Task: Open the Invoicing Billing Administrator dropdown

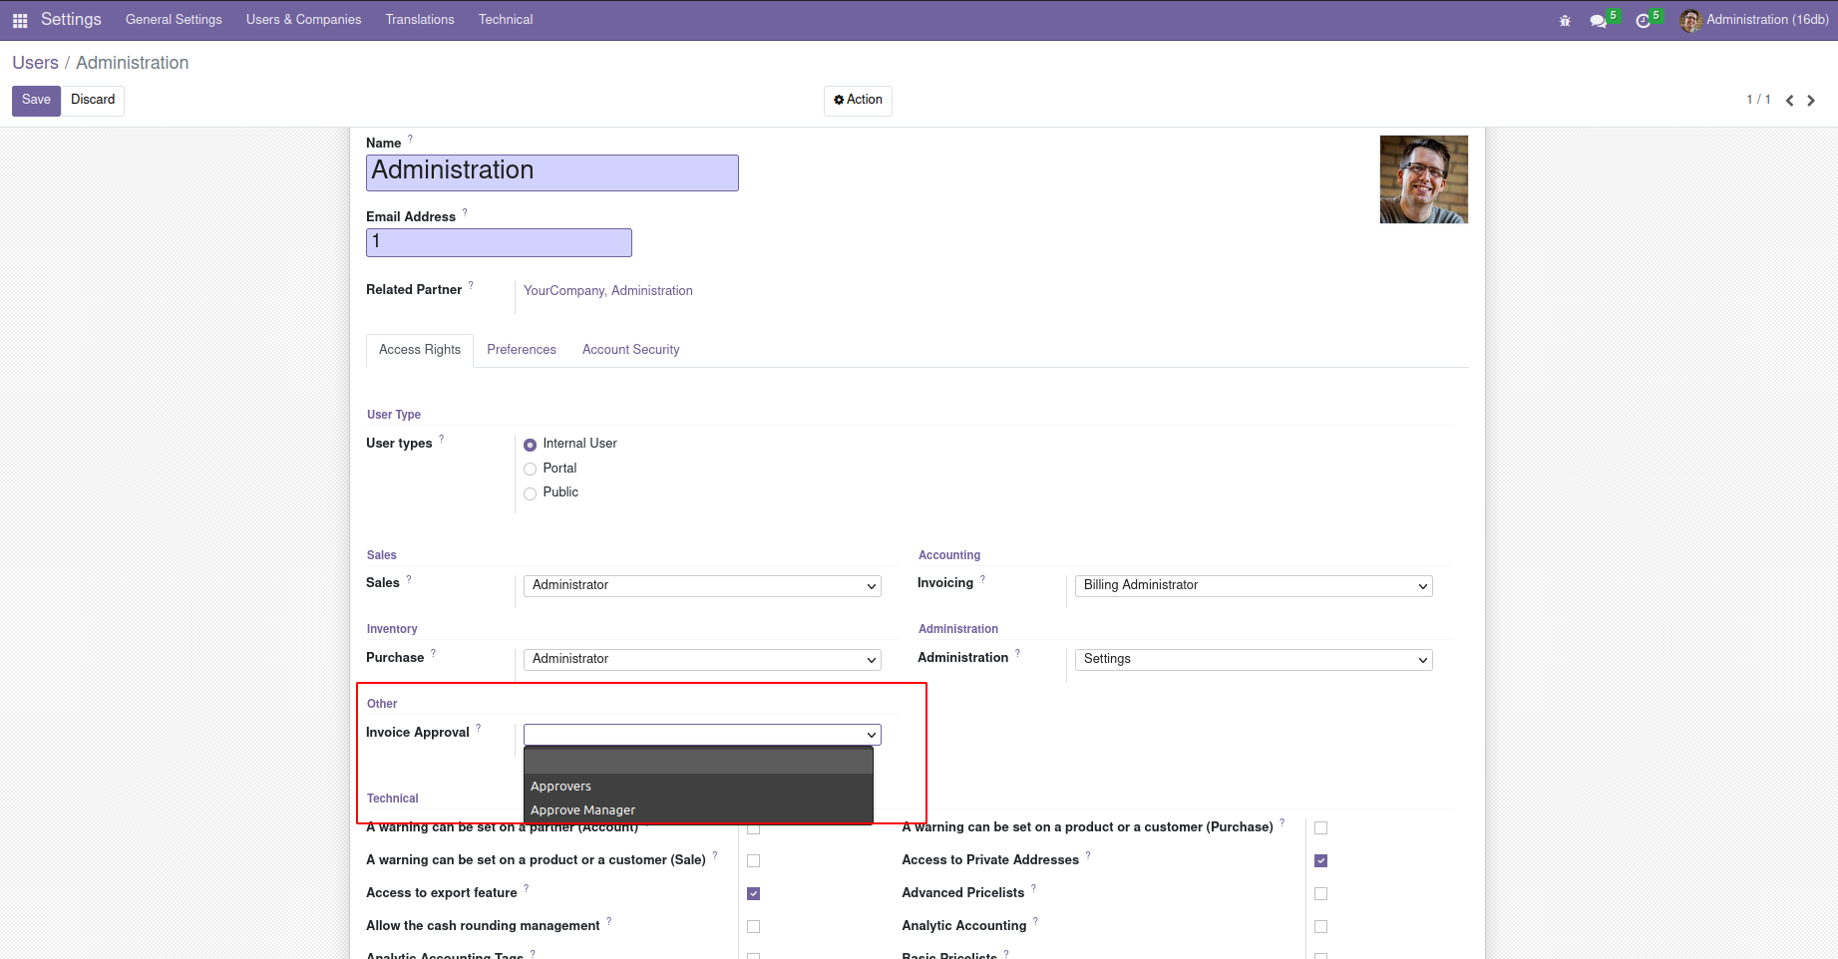Action: click(1253, 586)
